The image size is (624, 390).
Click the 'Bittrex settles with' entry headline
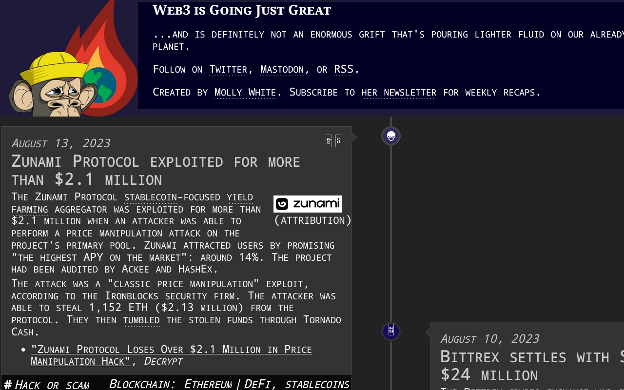[x=532, y=366]
